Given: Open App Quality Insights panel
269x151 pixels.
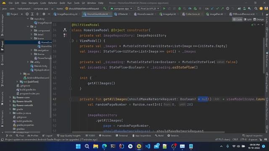Looking at the screenshot, I should pos(69,135).
